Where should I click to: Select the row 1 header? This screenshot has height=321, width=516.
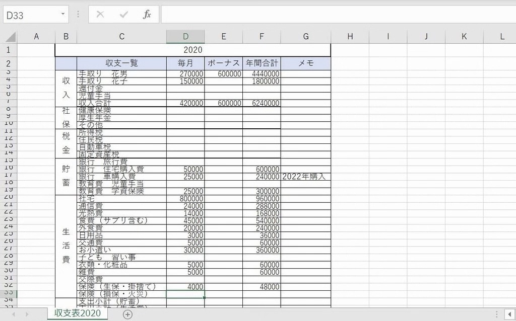[9, 50]
